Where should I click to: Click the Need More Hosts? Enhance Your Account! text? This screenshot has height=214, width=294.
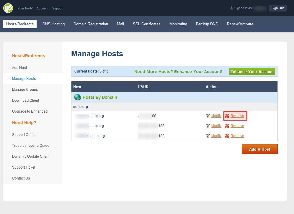(178, 72)
